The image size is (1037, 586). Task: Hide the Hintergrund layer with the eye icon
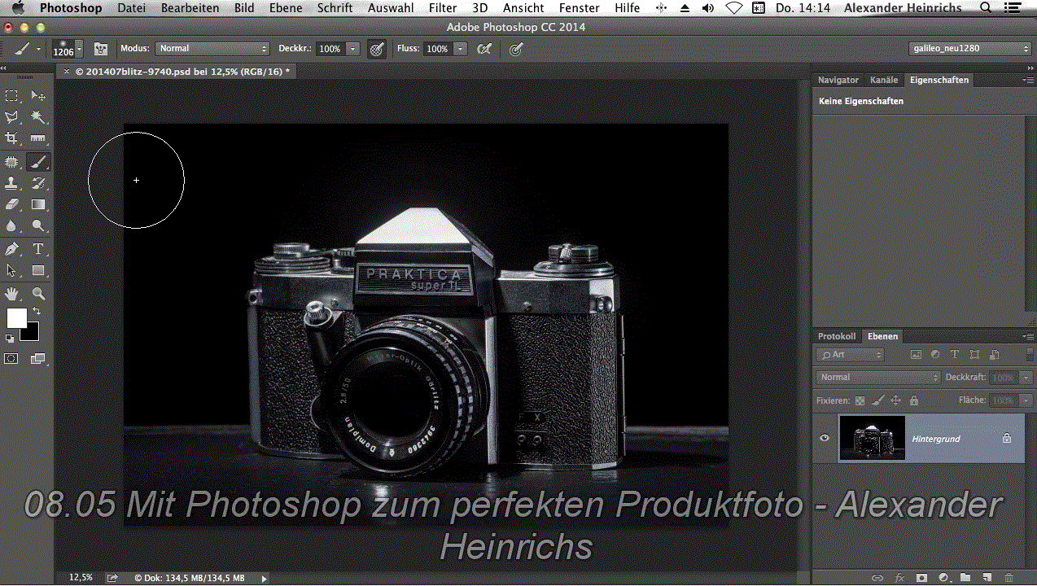coord(825,439)
